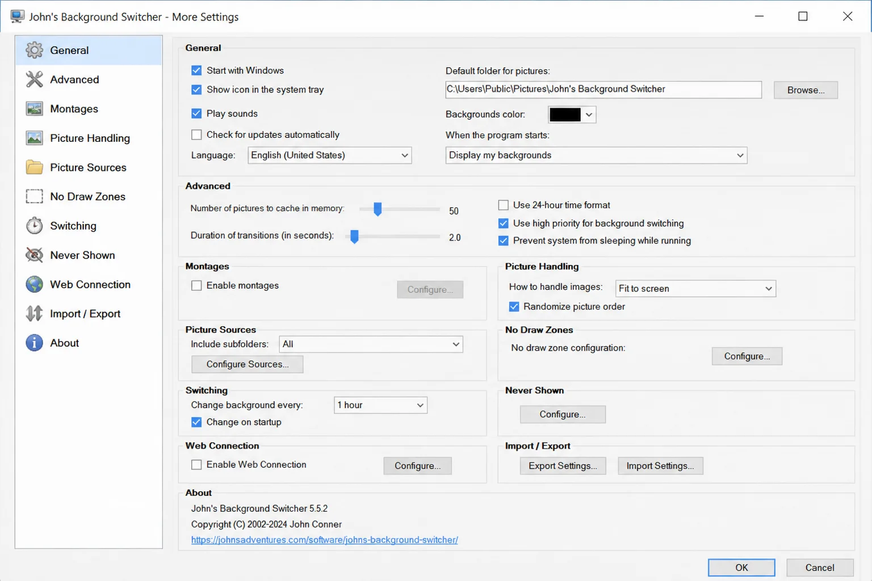Screen dimensions: 872x581
Task: Uncheck Prevent system from sleeping while running
Action: [503, 241]
